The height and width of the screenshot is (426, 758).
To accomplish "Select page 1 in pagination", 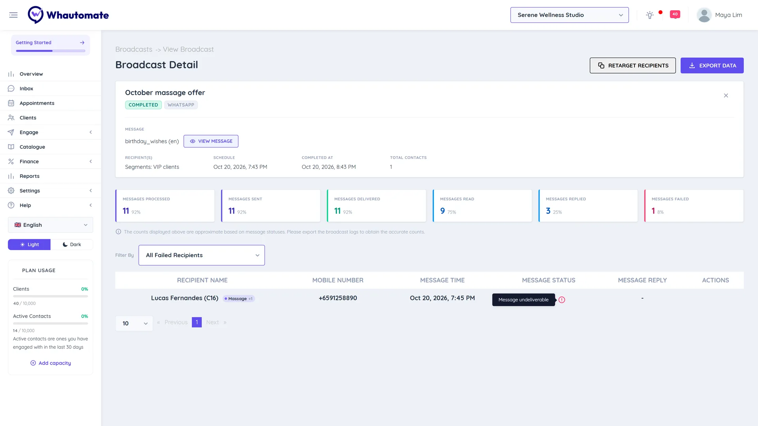I will click(197, 322).
